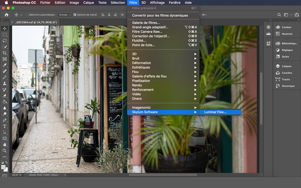Select the Rectangular Marquee tool
Image resolution: width=301 pixels, height=188 pixels.
click(5, 35)
